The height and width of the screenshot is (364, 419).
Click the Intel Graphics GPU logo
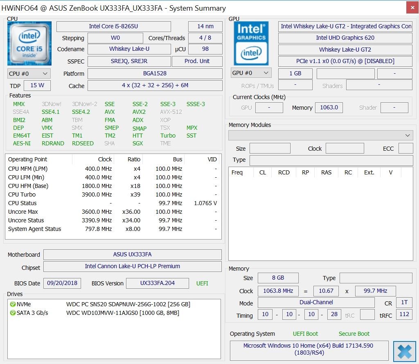(x=251, y=43)
